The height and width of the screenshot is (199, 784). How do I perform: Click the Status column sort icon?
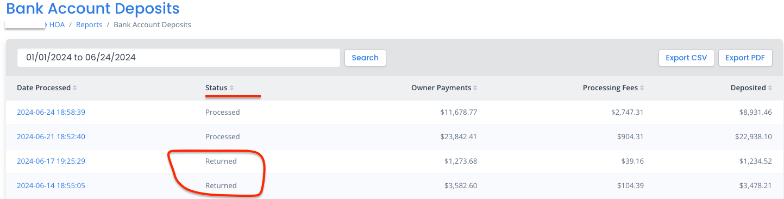pyautogui.click(x=231, y=88)
